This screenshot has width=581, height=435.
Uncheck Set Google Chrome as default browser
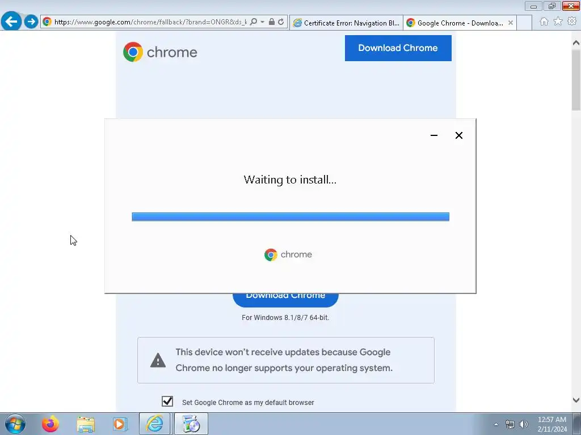click(x=167, y=402)
